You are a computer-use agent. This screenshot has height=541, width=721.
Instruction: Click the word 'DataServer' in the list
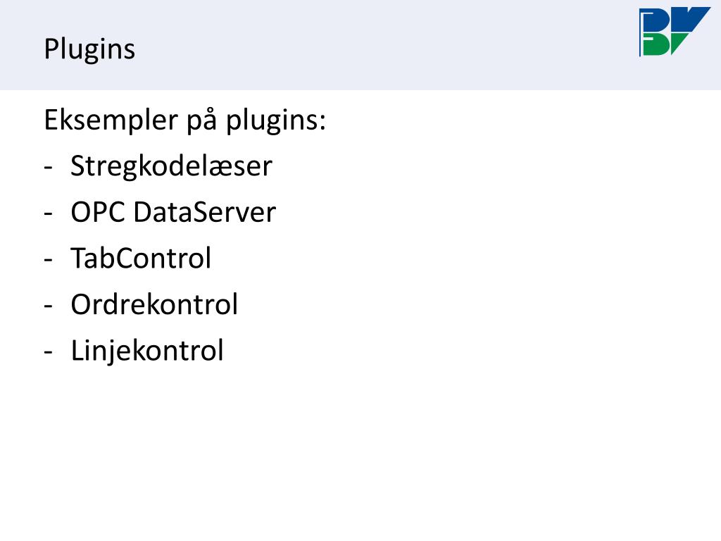tap(205, 212)
